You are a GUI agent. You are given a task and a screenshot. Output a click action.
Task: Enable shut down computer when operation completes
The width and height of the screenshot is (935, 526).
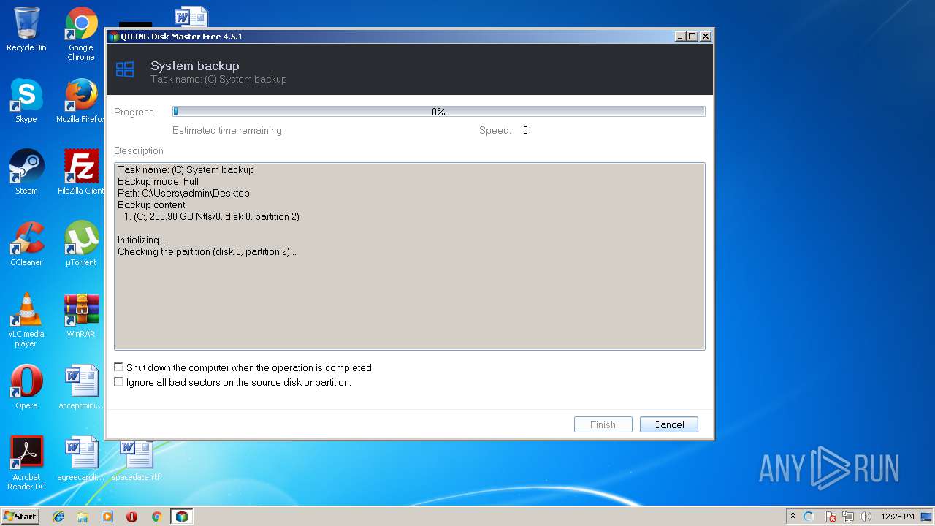point(118,367)
